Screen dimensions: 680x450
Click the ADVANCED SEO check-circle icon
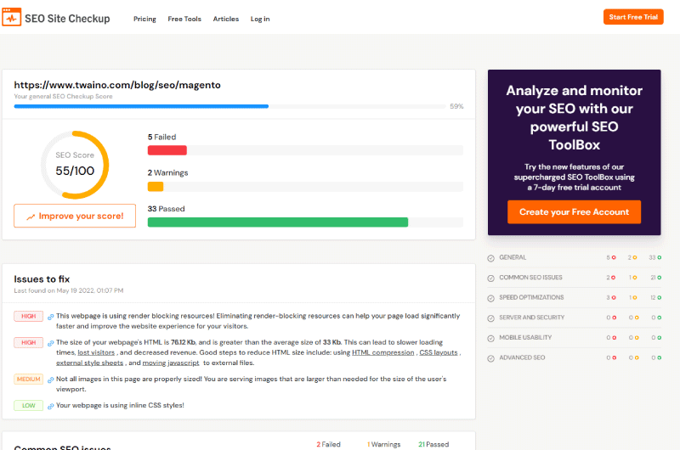coord(491,358)
